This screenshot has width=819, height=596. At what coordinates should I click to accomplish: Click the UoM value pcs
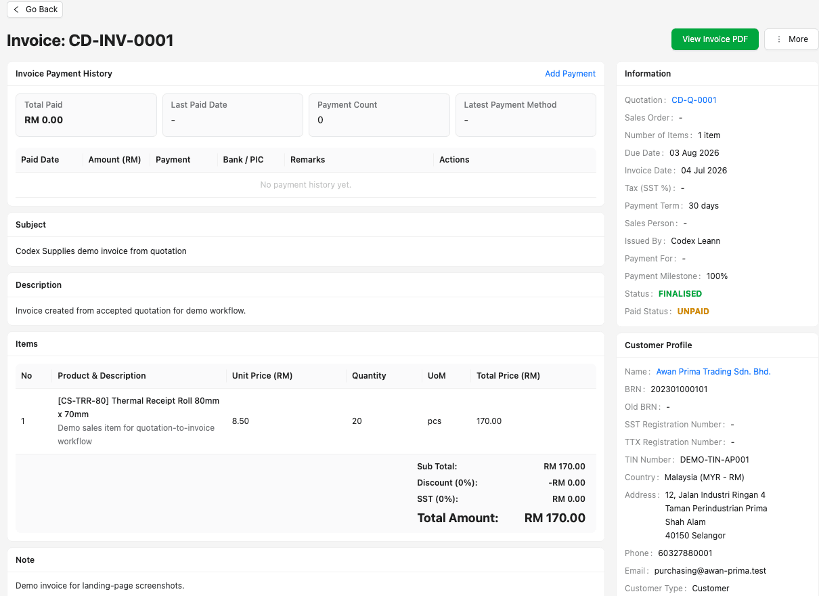(435, 421)
